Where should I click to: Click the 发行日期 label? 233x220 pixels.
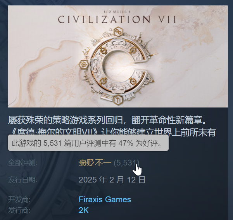click(22, 180)
